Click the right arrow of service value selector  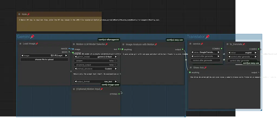(219, 52)
